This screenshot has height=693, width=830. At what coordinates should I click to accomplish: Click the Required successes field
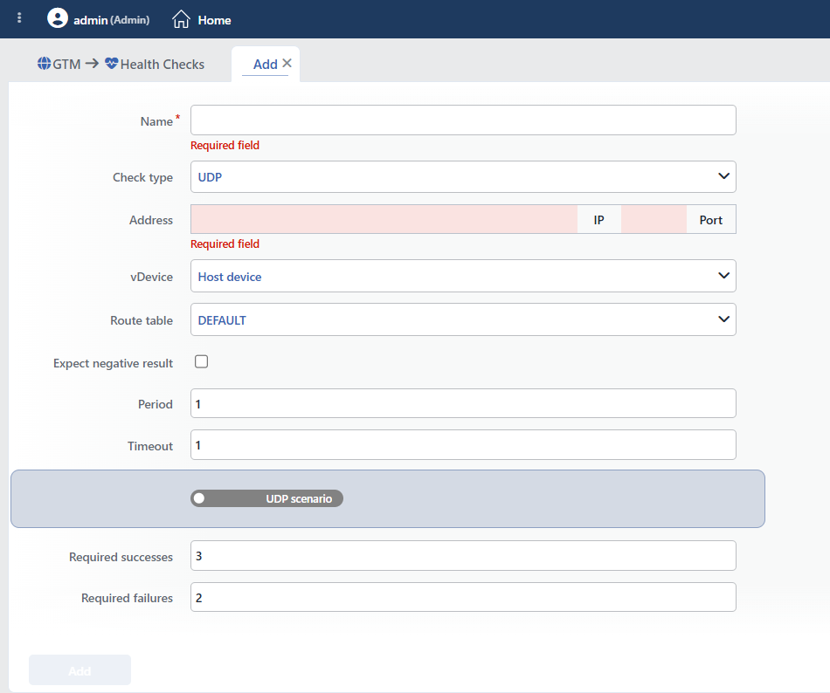pos(463,556)
